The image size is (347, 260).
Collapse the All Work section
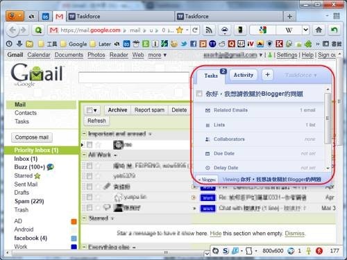coord(84,155)
